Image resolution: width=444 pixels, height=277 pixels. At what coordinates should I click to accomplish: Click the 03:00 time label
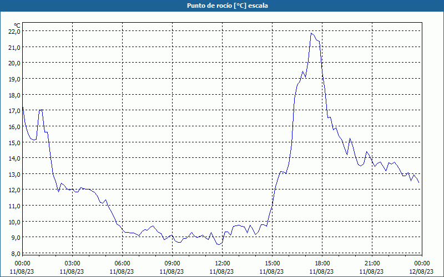(x=72, y=264)
